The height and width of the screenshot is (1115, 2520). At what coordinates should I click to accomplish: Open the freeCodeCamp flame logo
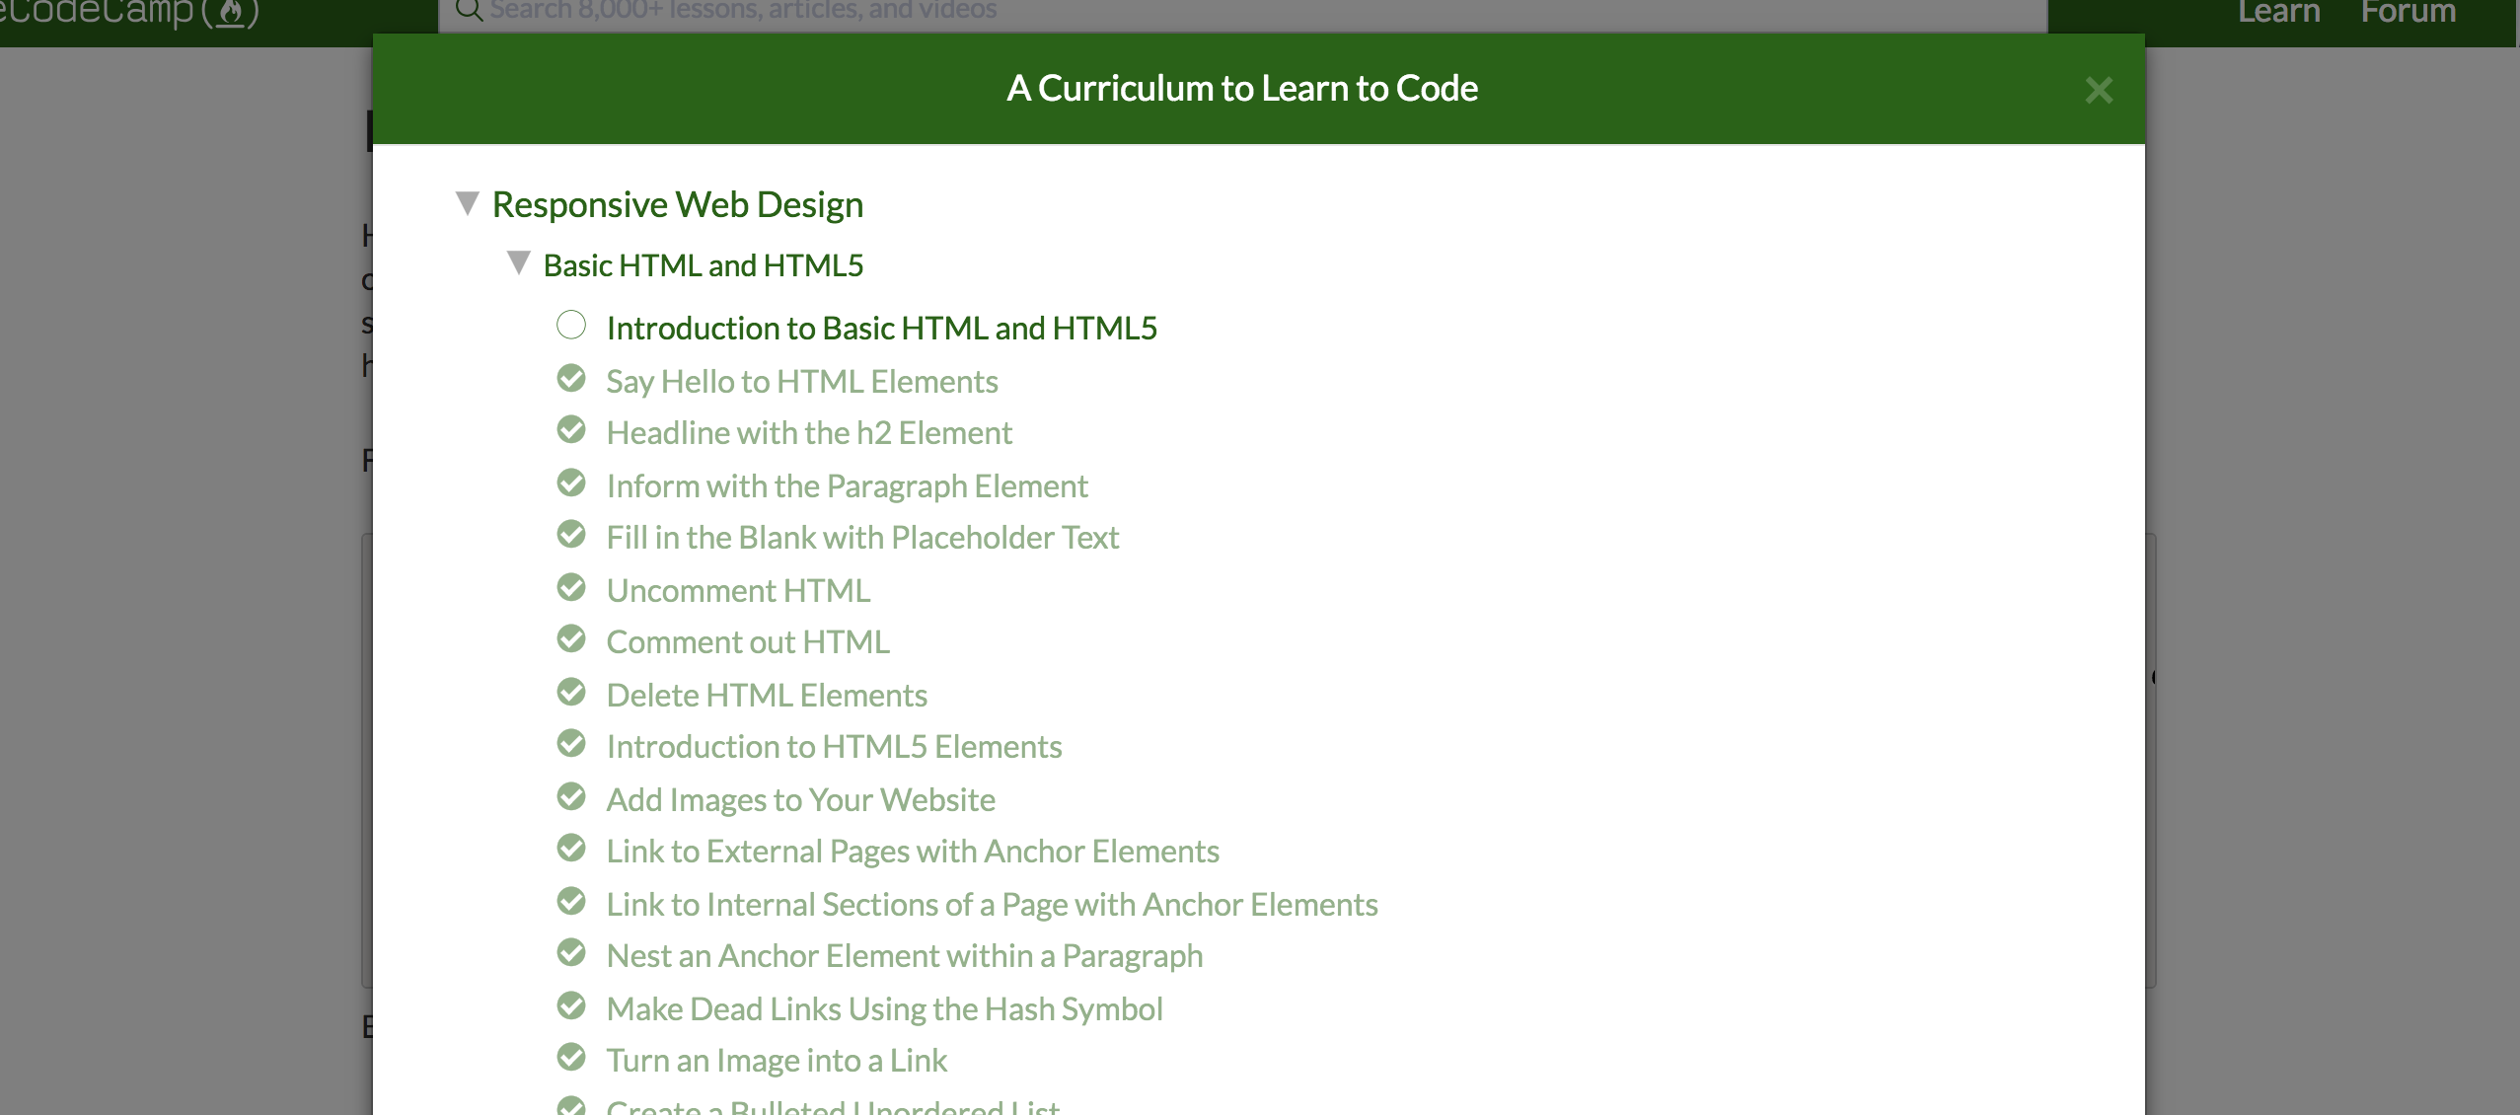click(x=129, y=13)
